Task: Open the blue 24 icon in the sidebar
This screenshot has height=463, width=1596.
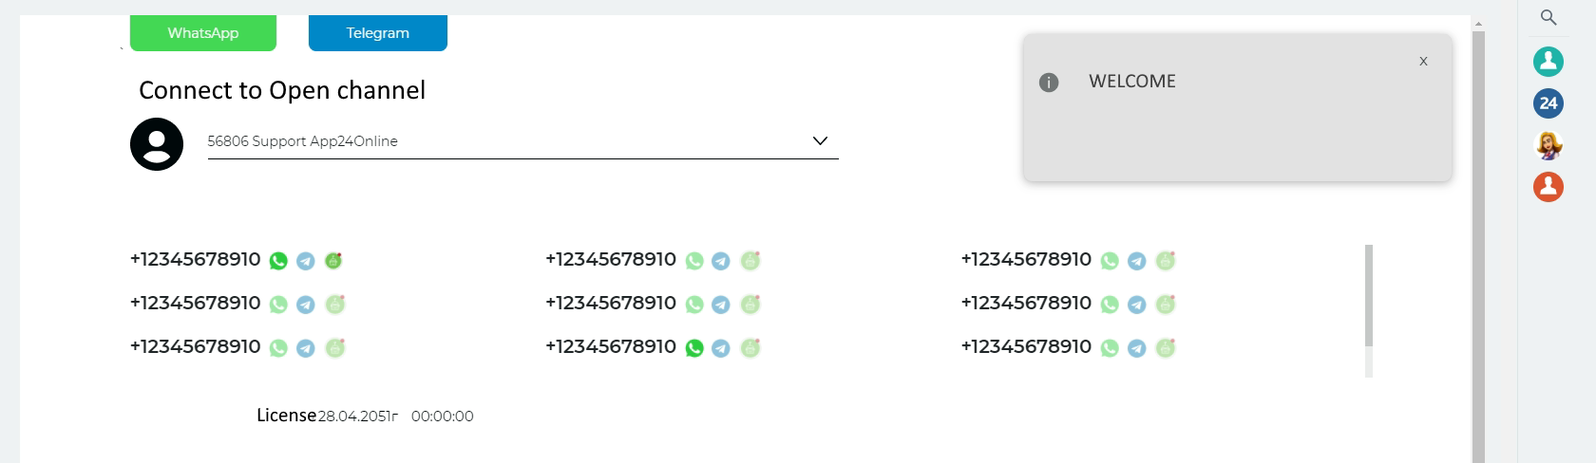Action: pos(1548,103)
